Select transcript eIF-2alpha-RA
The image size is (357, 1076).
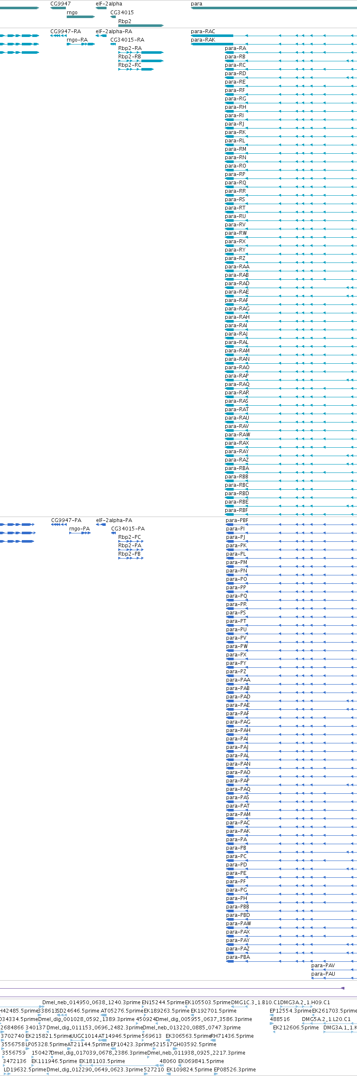point(114,31)
